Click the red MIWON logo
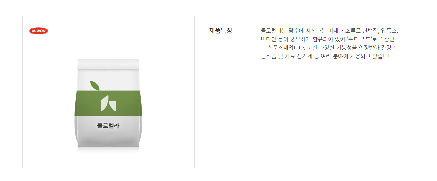The height and width of the screenshot is (181, 437). [39, 31]
